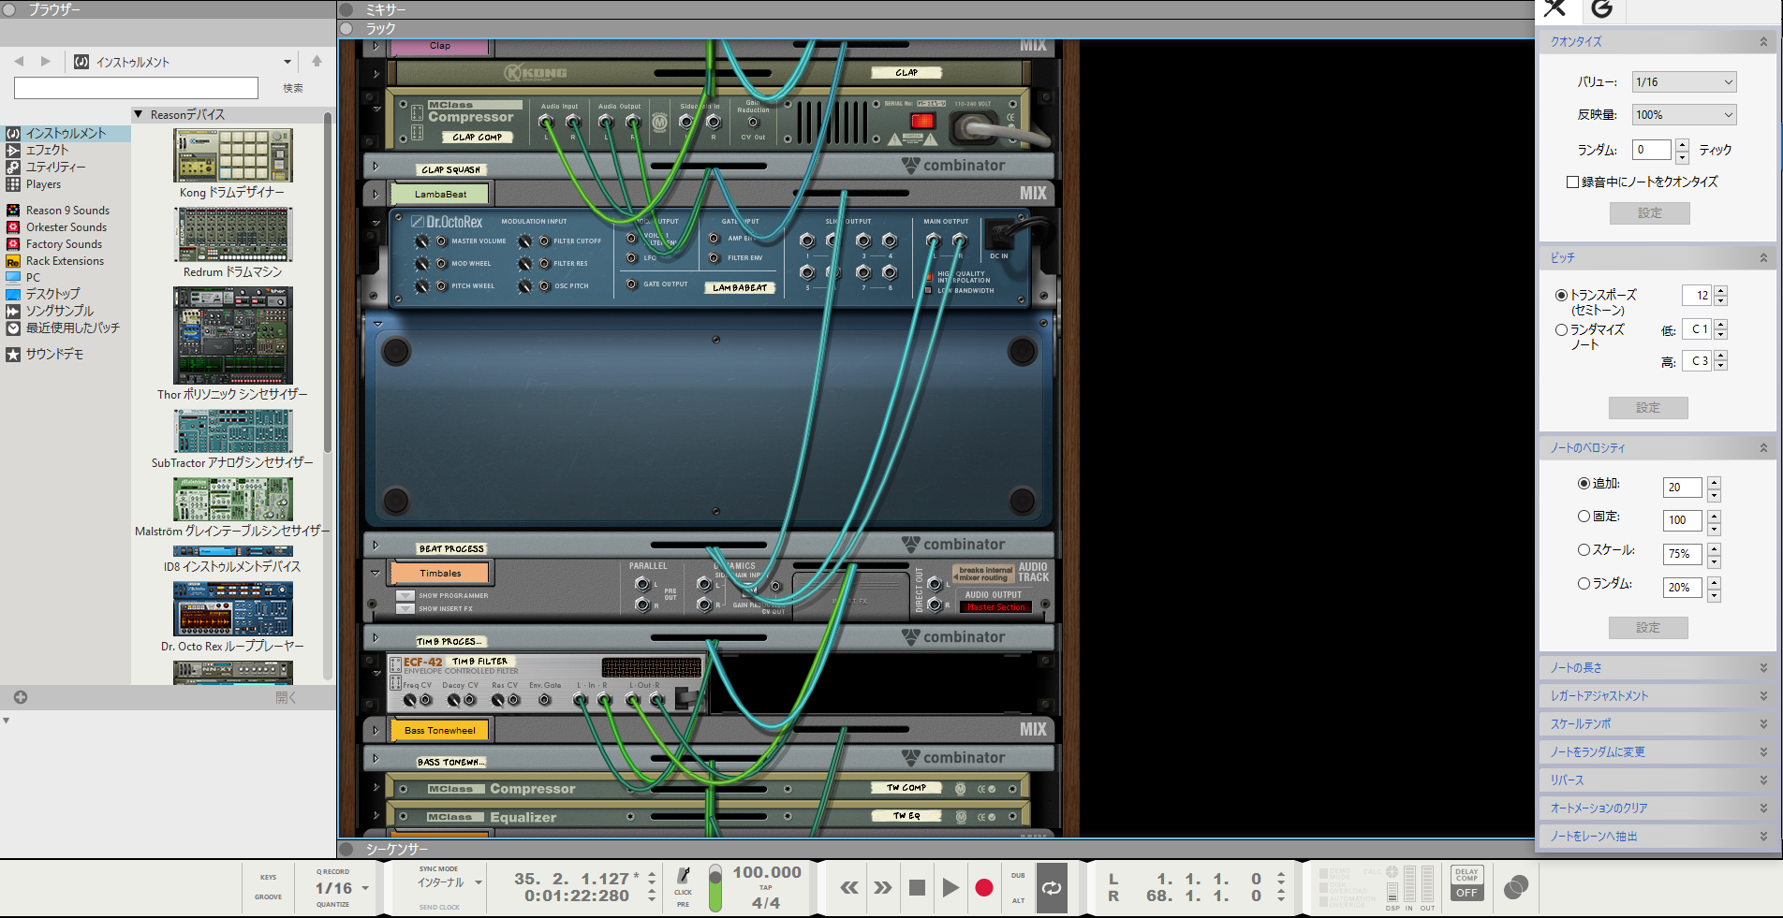The height and width of the screenshot is (918, 1783).
Task: Click the add new favorites list plus icon
Action: point(21,697)
